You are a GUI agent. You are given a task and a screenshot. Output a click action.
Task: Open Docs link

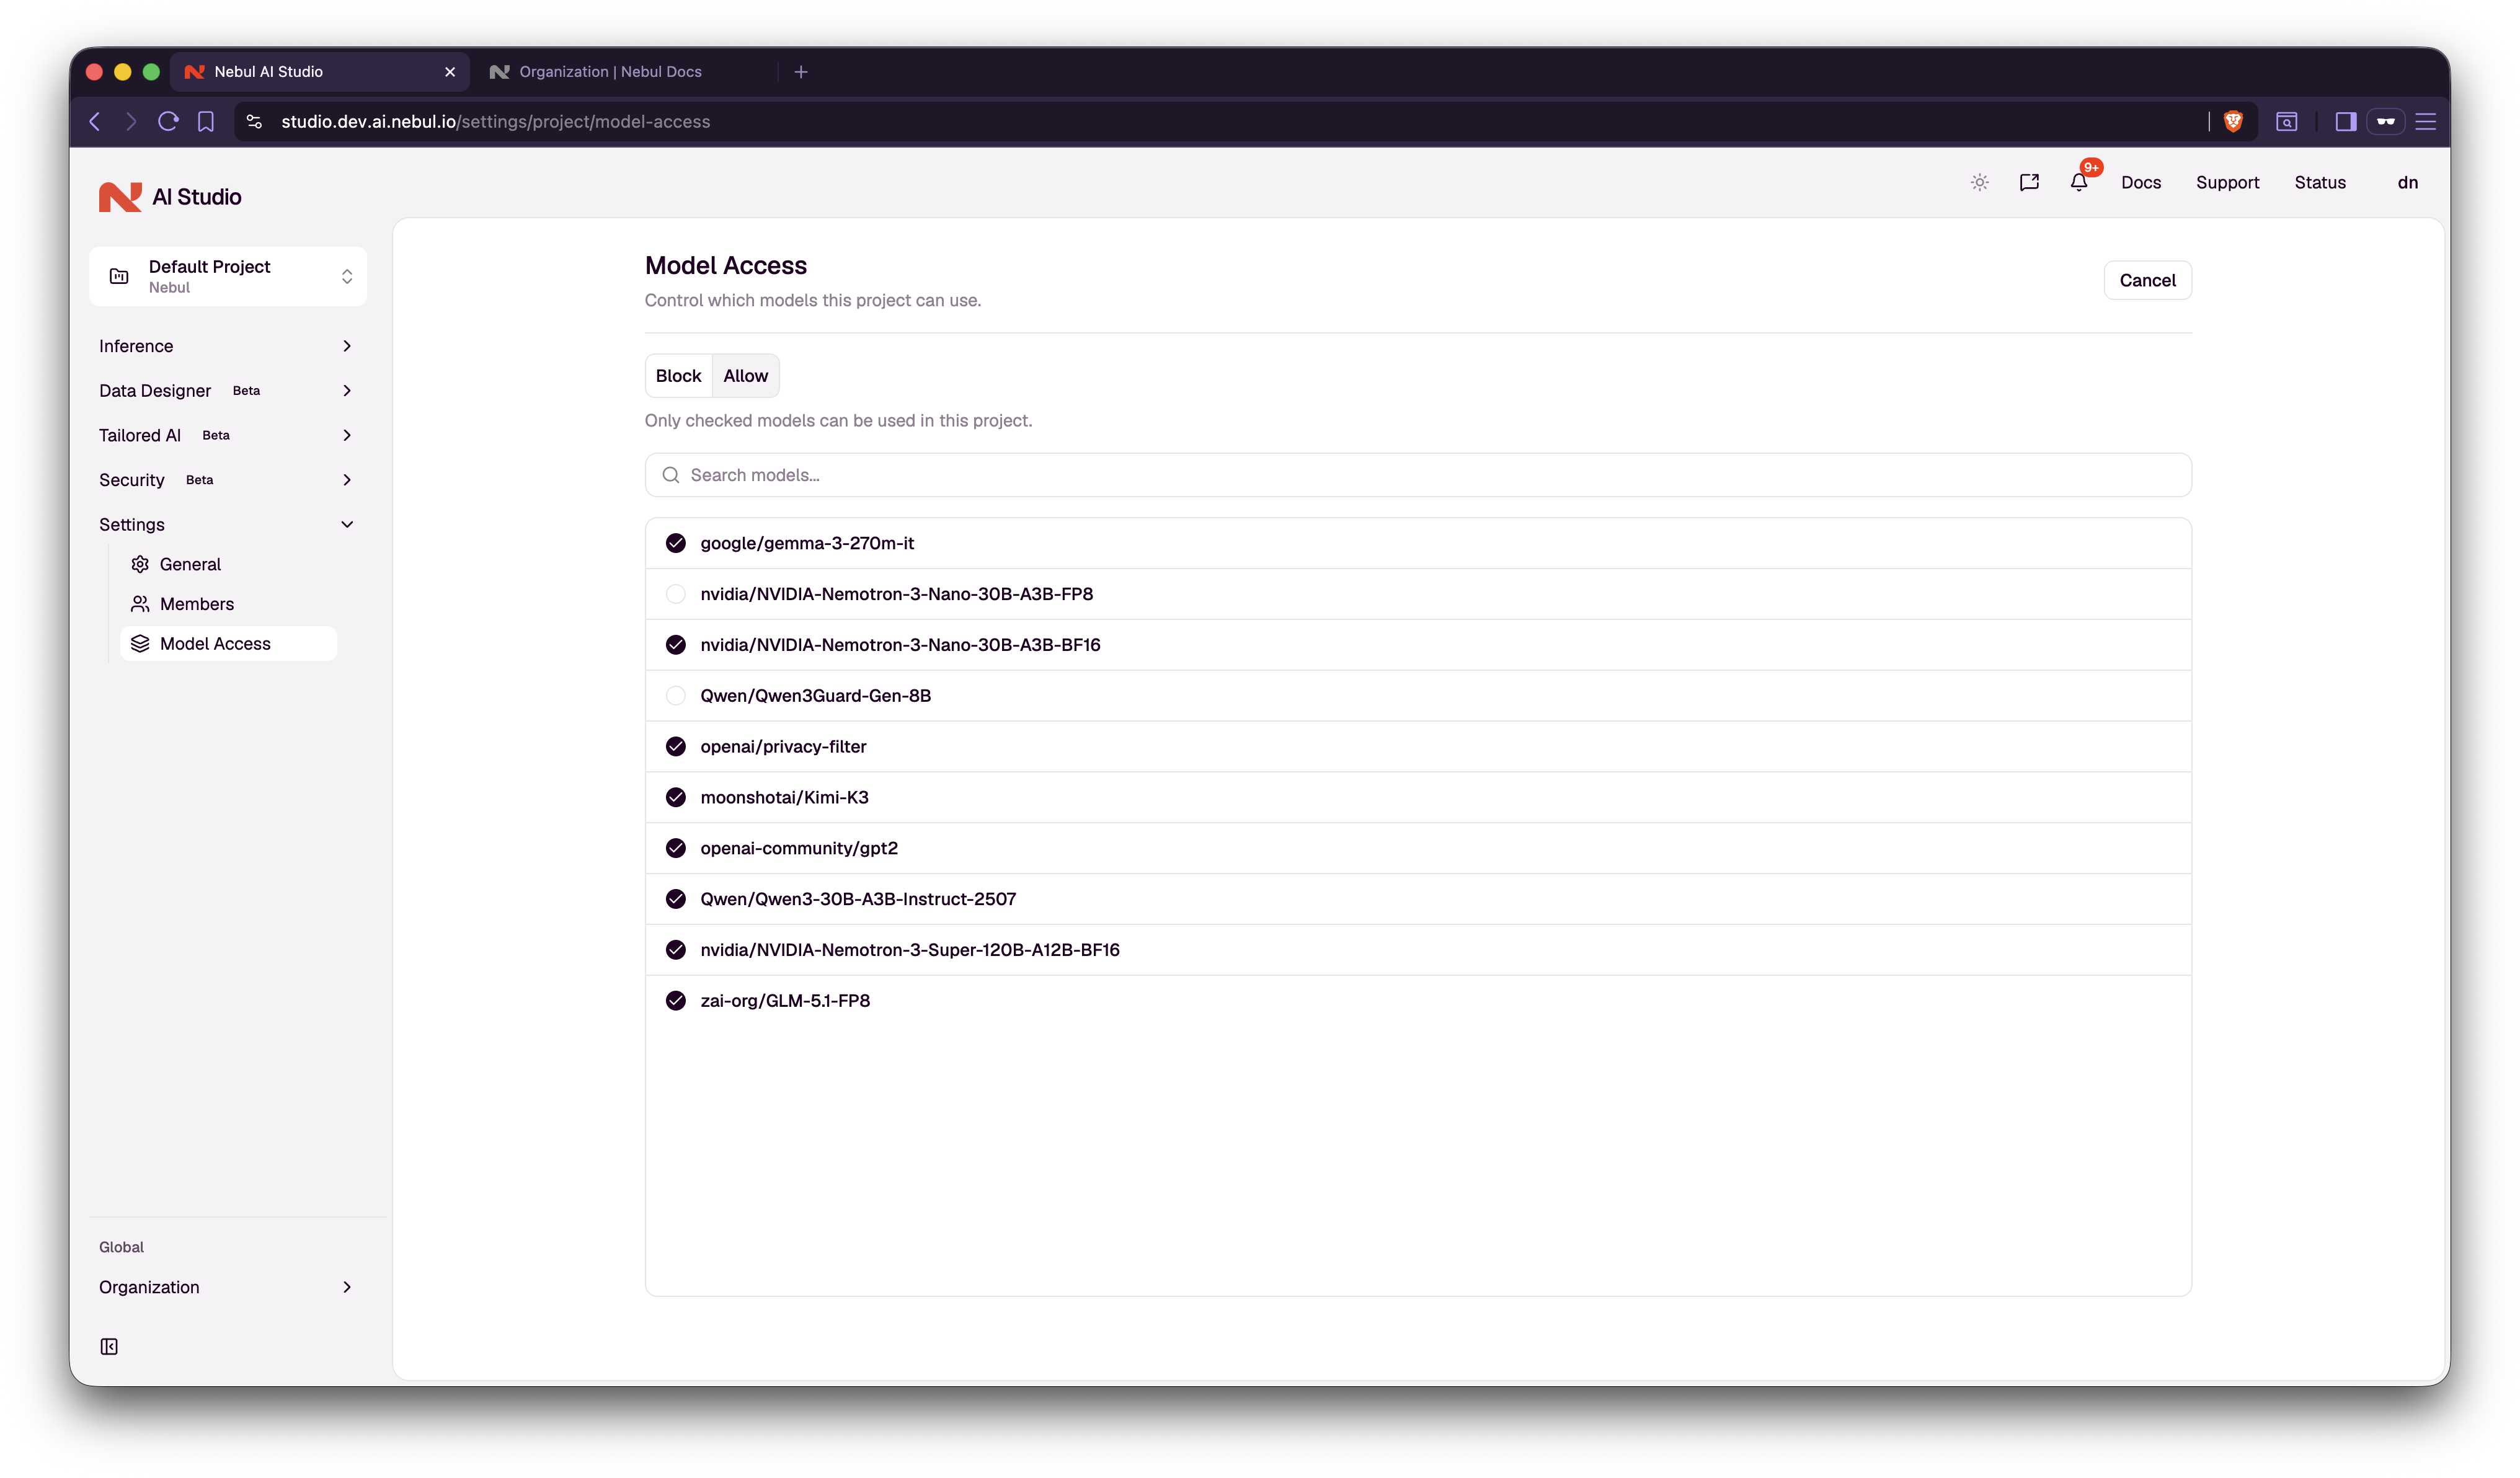[x=2141, y=182]
